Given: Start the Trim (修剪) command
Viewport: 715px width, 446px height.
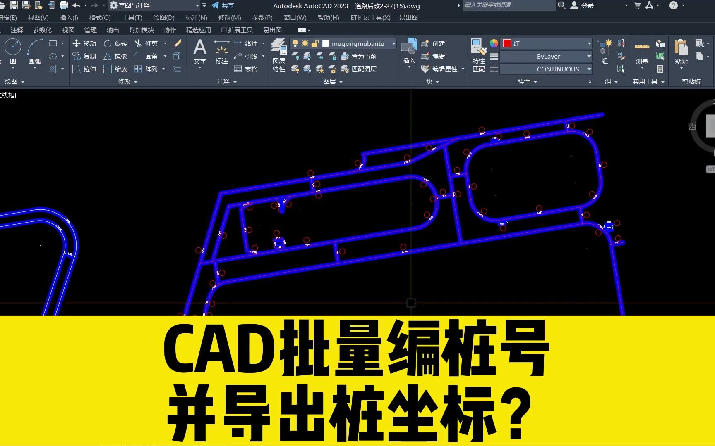Looking at the screenshot, I should 149,43.
